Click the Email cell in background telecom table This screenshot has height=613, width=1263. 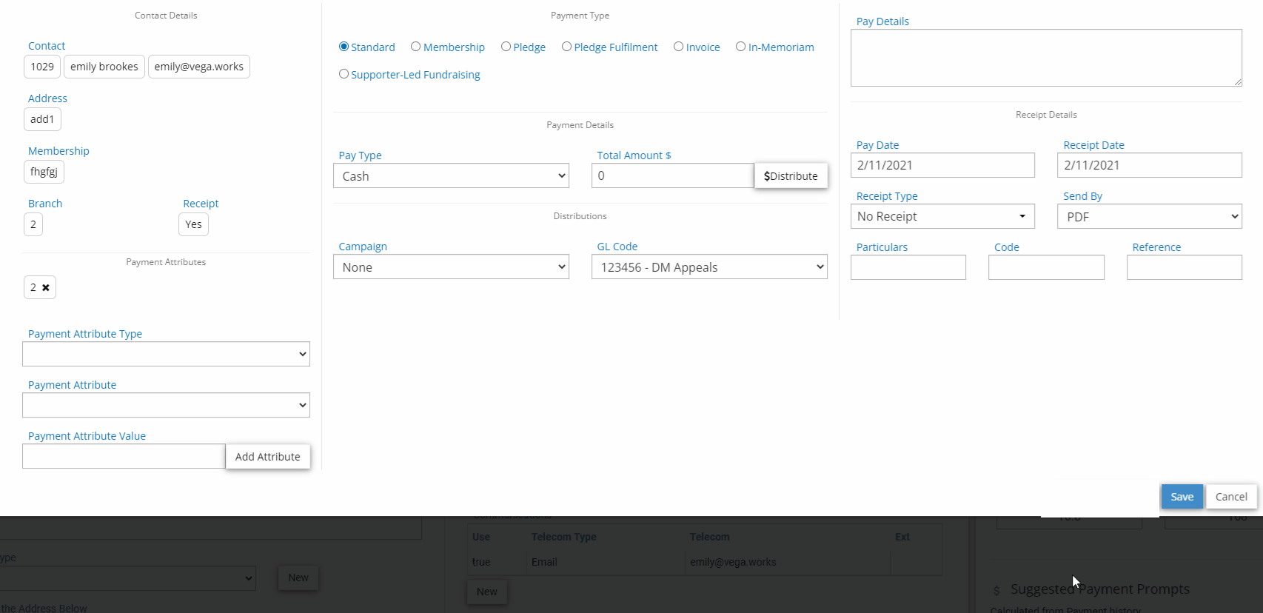click(544, 562)
